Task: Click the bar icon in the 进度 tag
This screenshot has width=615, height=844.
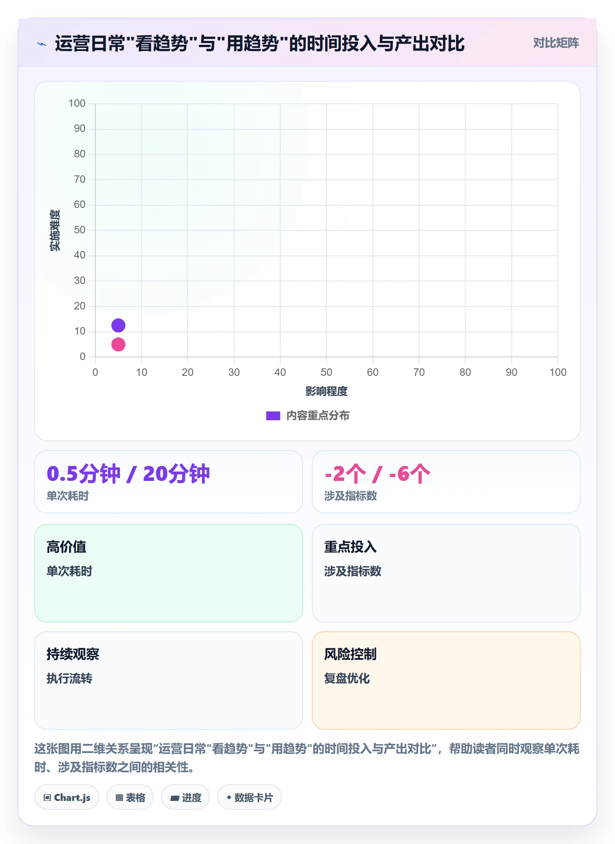Action: click(175, 798)
